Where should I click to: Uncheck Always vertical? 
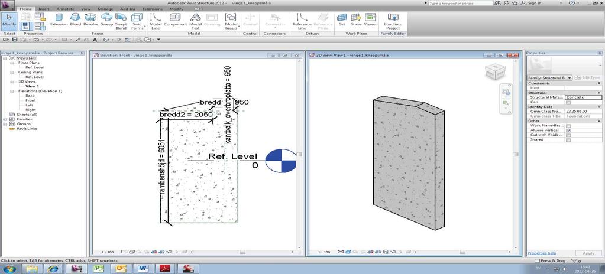coord(568,131)
